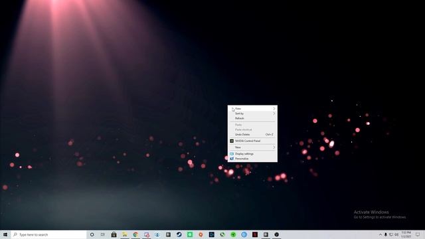Open Cortana circle icon on taskbar
Screen dimensions: 425x239
[92, 234]
